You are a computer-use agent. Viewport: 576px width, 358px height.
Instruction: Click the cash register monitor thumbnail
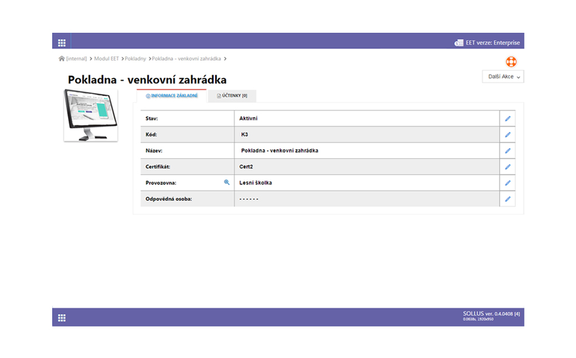90,115
